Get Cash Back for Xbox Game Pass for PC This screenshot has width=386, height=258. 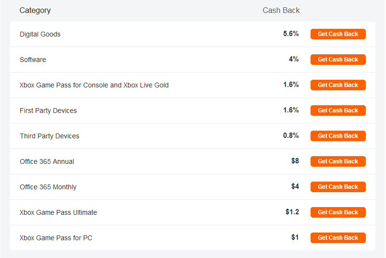point(338,238)
